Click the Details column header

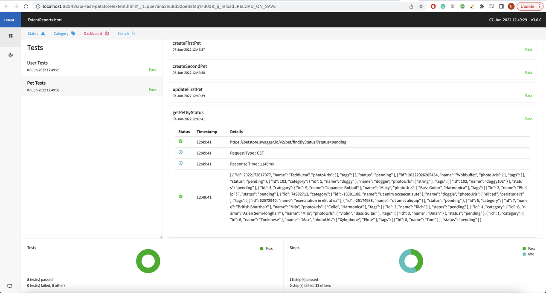[236, 132]
